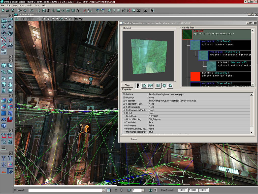Open the Texture browser picture icon
Viewport: 258px width, 194px height.
[58, 11]
